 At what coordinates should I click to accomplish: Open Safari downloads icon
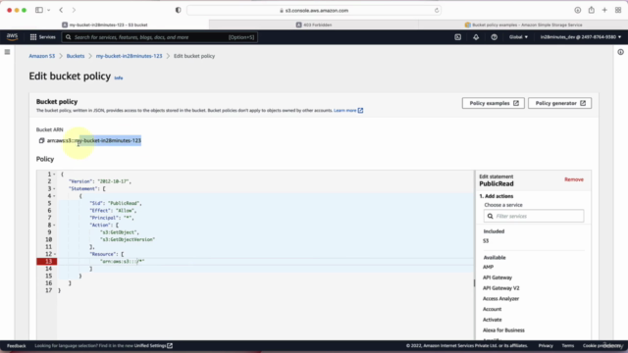point(578,10)
